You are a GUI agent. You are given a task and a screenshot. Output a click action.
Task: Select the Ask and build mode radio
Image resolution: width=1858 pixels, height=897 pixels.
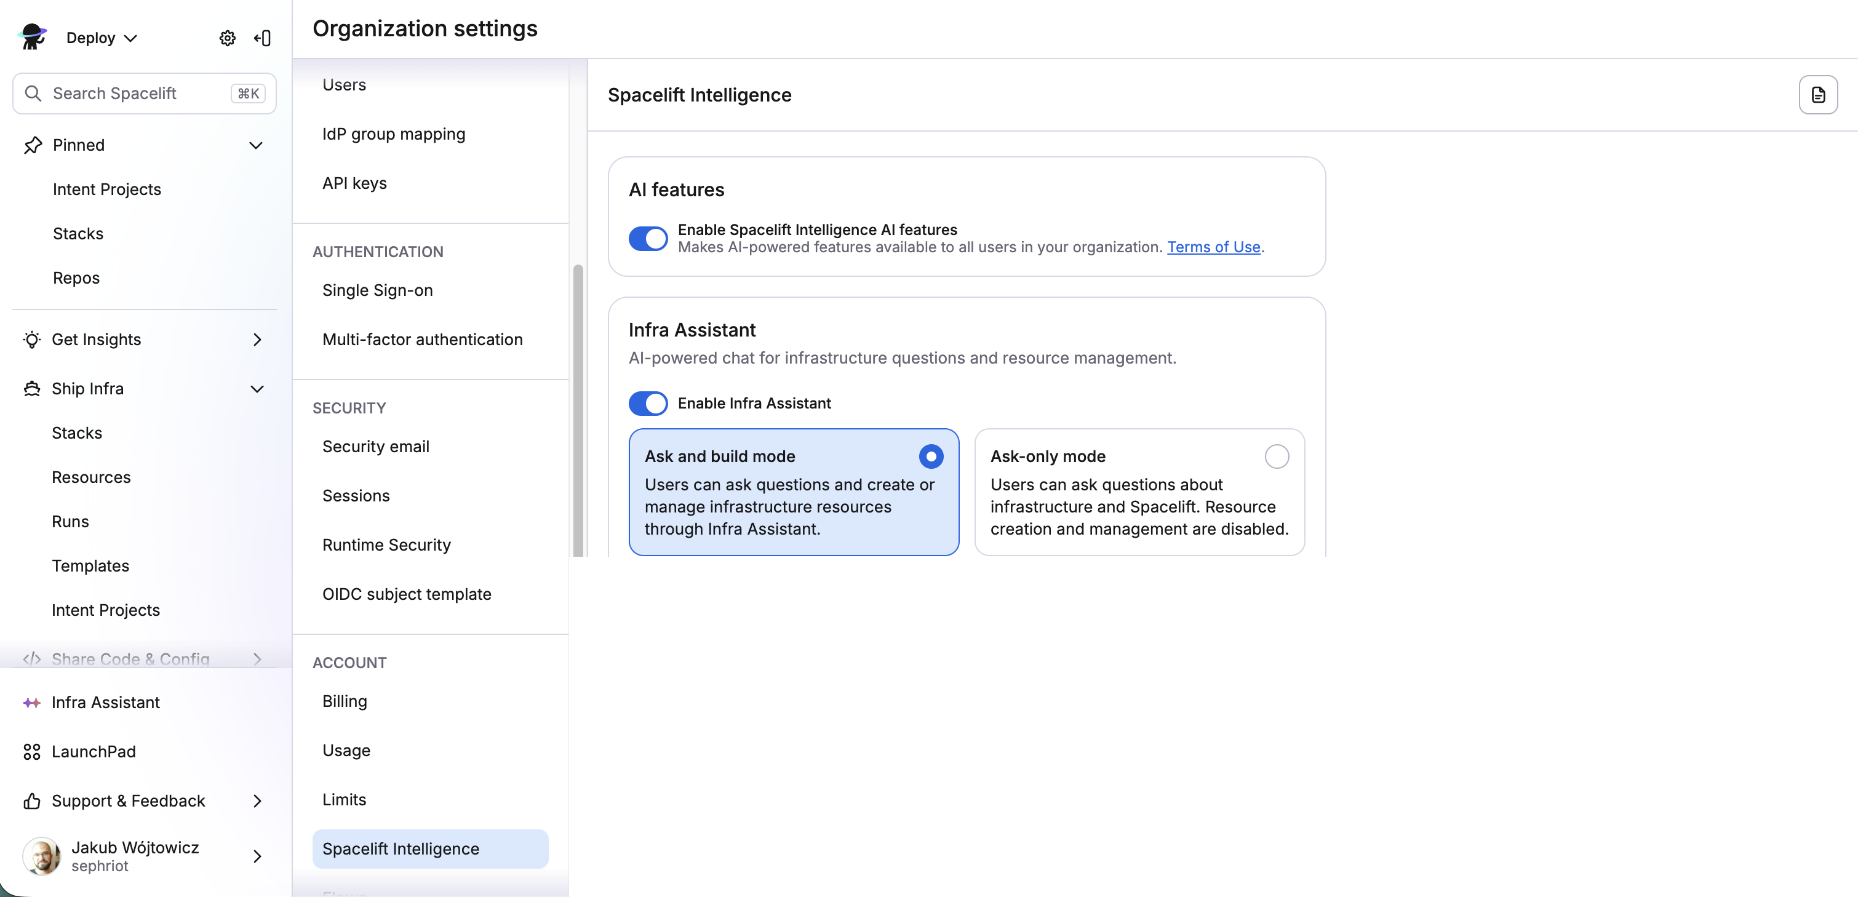click(x=930, y=456)
